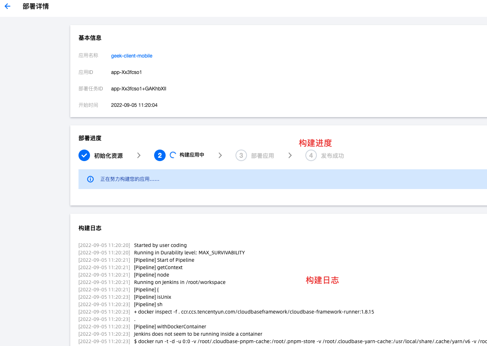
Task: Click the completed checkmark step icon
Action: [x=84, y=155]
